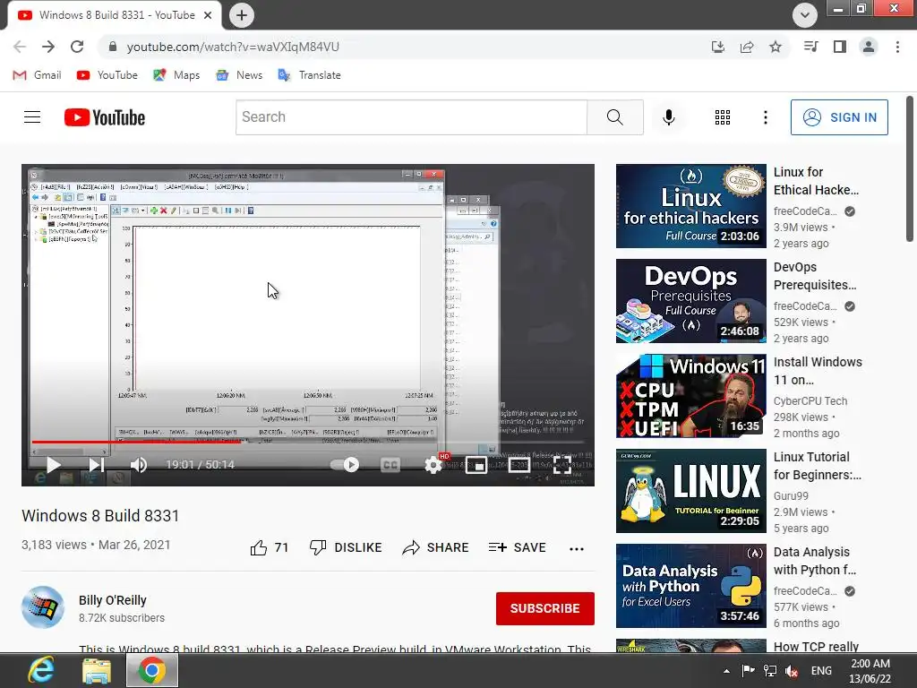Open Chrome three-dot menu
Viewport: 917px width, 688px height.
click(897, 47)
